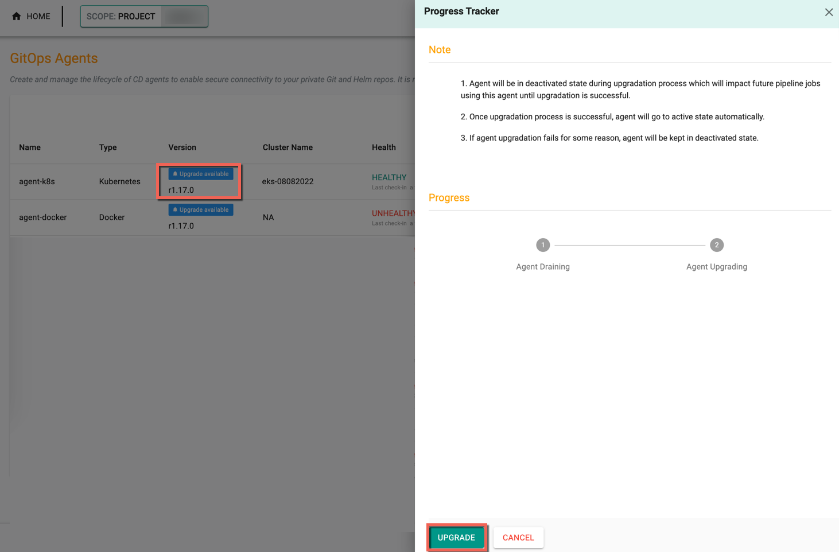The height and width of the screenshot is (552, 839).
Task: Click the agent-k8s name cell
Action: pos(37,181)
